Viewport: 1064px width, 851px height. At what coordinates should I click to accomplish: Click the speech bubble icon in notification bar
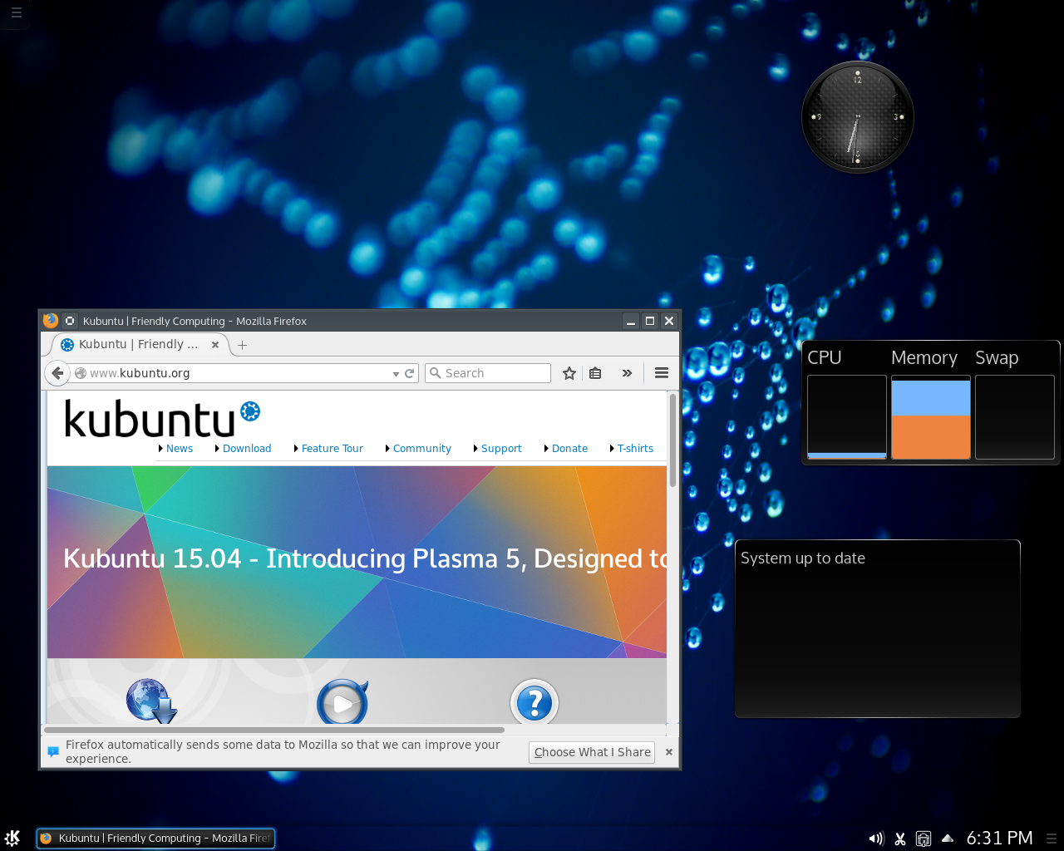click(x=53, y=751)
